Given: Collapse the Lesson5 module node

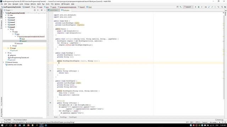Looking at the screenshot, I should (x=6, y=27).
